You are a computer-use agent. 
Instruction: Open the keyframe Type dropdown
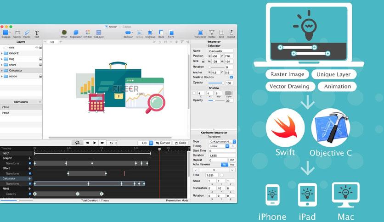[x=222, y=142]
